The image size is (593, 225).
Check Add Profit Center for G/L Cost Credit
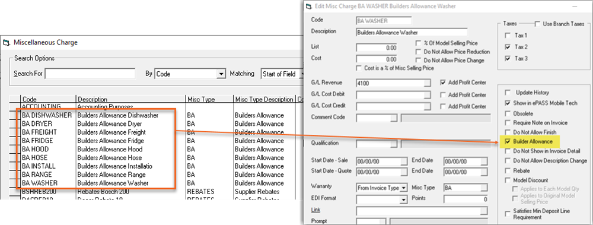point(443,106)
